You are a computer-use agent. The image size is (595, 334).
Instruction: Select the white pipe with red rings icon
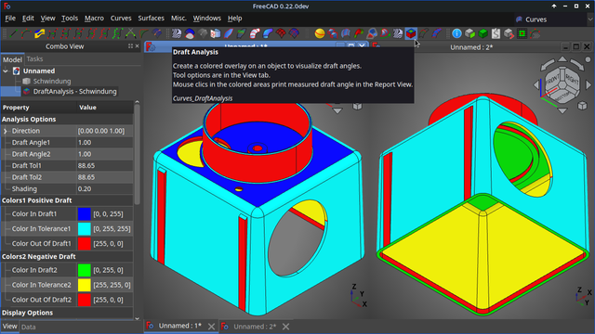point(255,33)
